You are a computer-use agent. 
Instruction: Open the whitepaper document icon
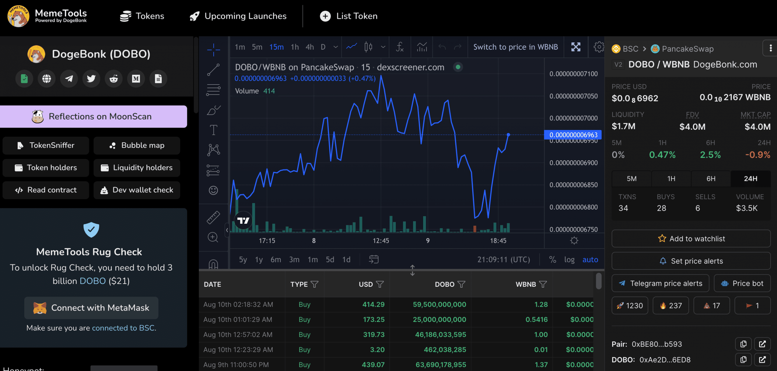[158, 79]
